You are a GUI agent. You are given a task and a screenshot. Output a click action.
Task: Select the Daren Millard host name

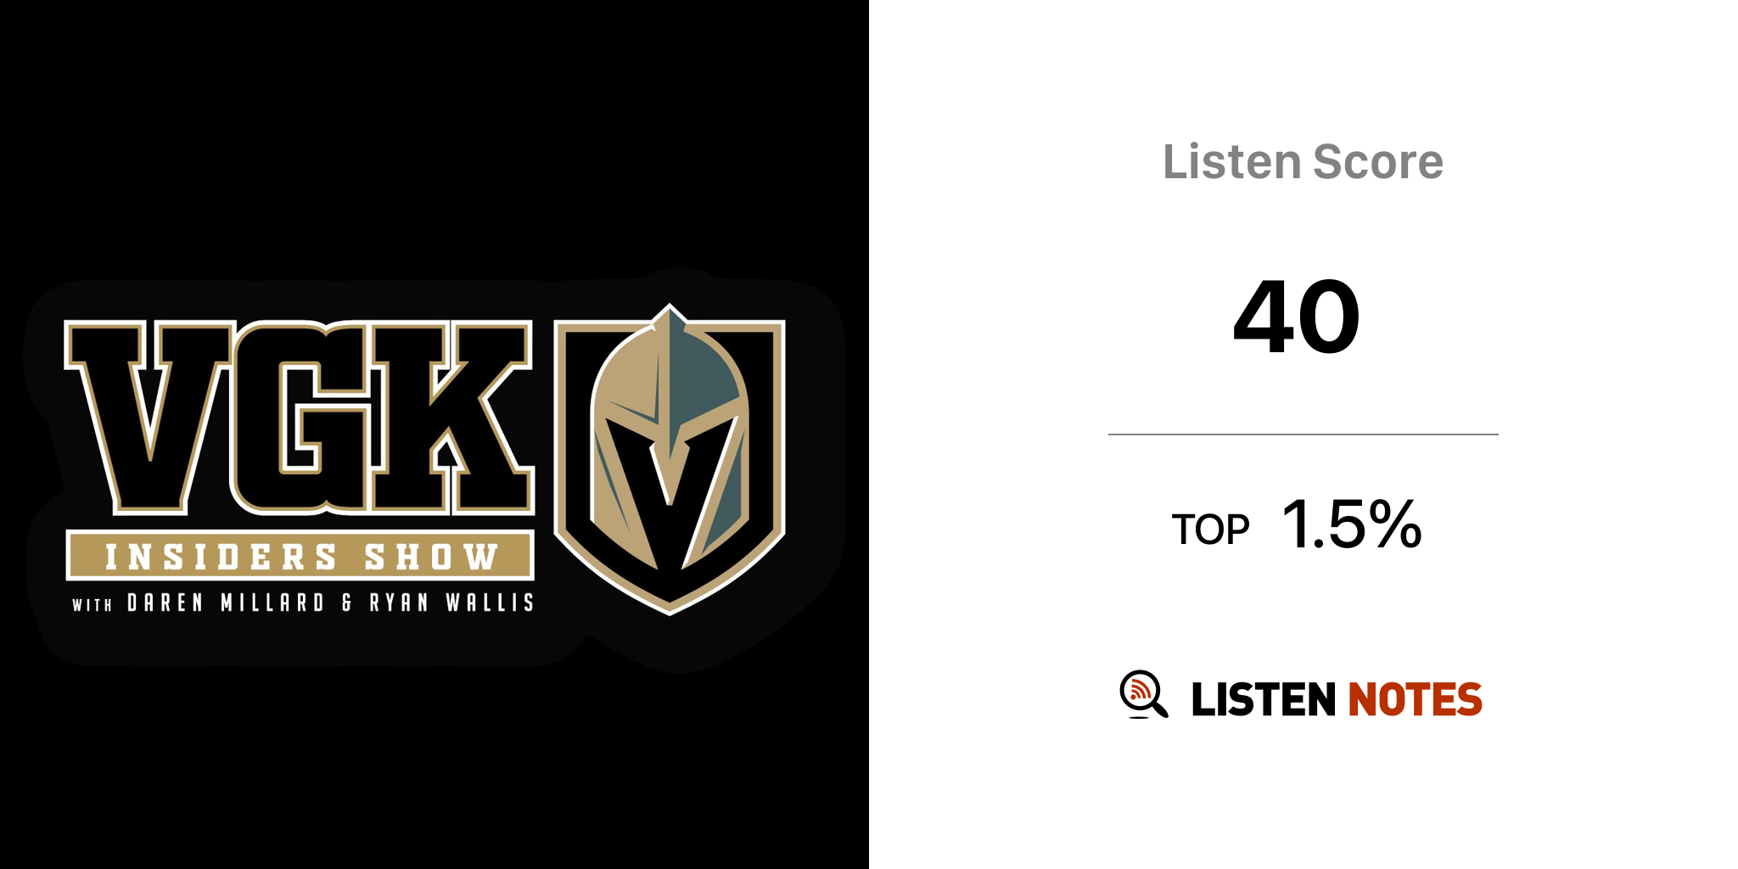click(226, 603)
